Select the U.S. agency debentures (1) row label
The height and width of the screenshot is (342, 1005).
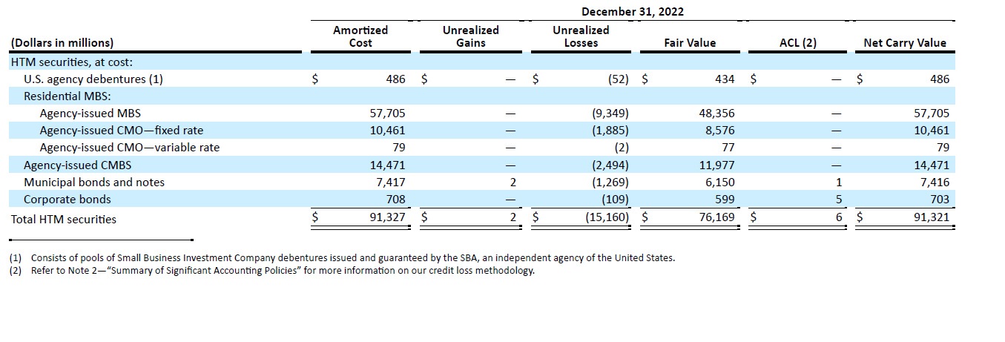click(93, 79)
